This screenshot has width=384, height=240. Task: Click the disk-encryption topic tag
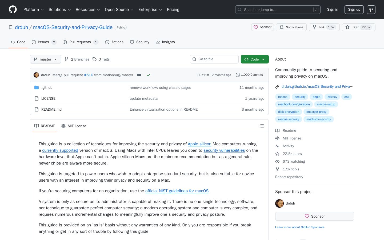coord(289,112)
